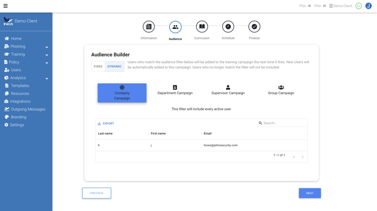Screen dimensions: 377x211
Task: Select the Information step icon
Action: (148, 27)
